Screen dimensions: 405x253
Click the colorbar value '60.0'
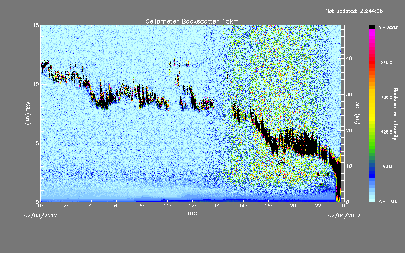pos(387,166)
